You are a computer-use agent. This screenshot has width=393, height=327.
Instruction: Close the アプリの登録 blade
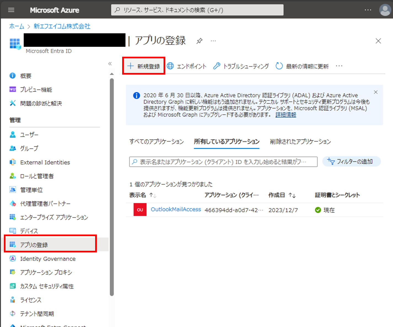coord(378,41)
